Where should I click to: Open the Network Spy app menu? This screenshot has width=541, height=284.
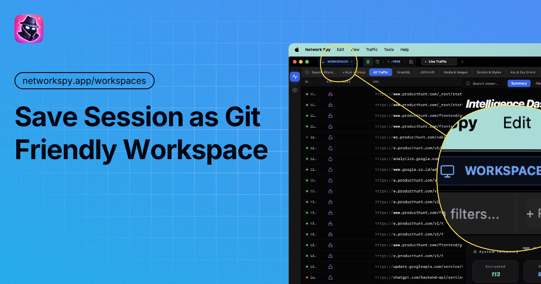coord(318,50)
